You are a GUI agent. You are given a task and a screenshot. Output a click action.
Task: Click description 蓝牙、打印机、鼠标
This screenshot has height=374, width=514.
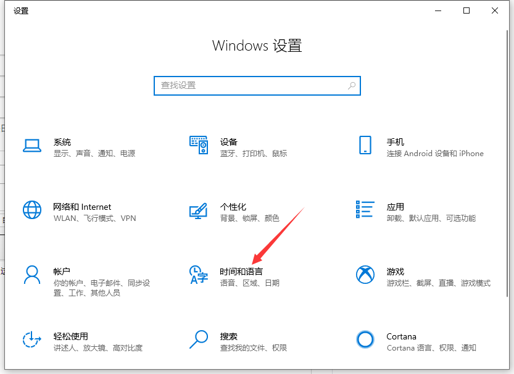click(254, 154)
